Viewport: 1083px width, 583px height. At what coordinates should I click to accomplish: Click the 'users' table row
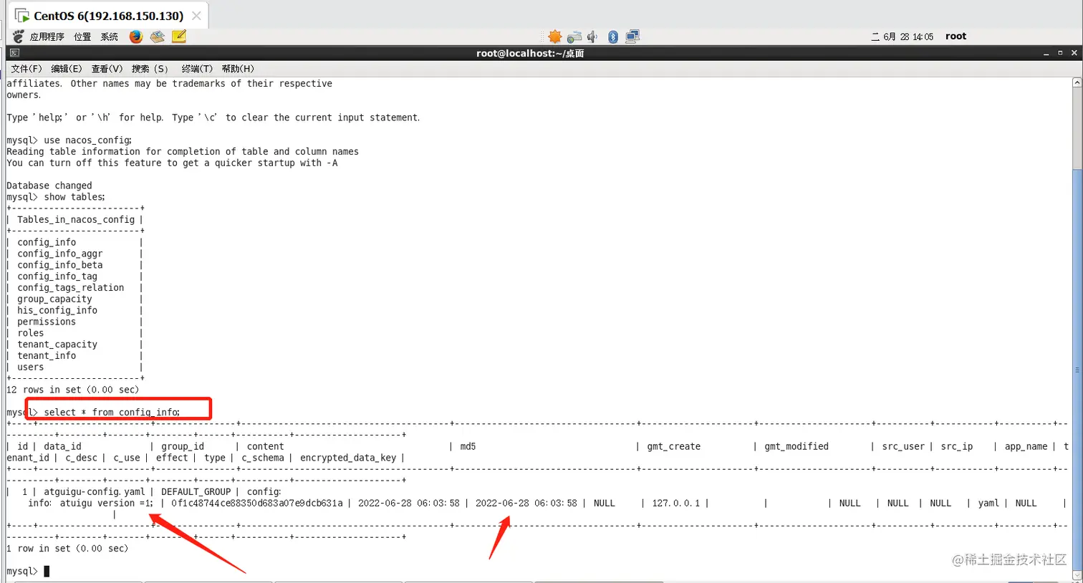point(31,367)
